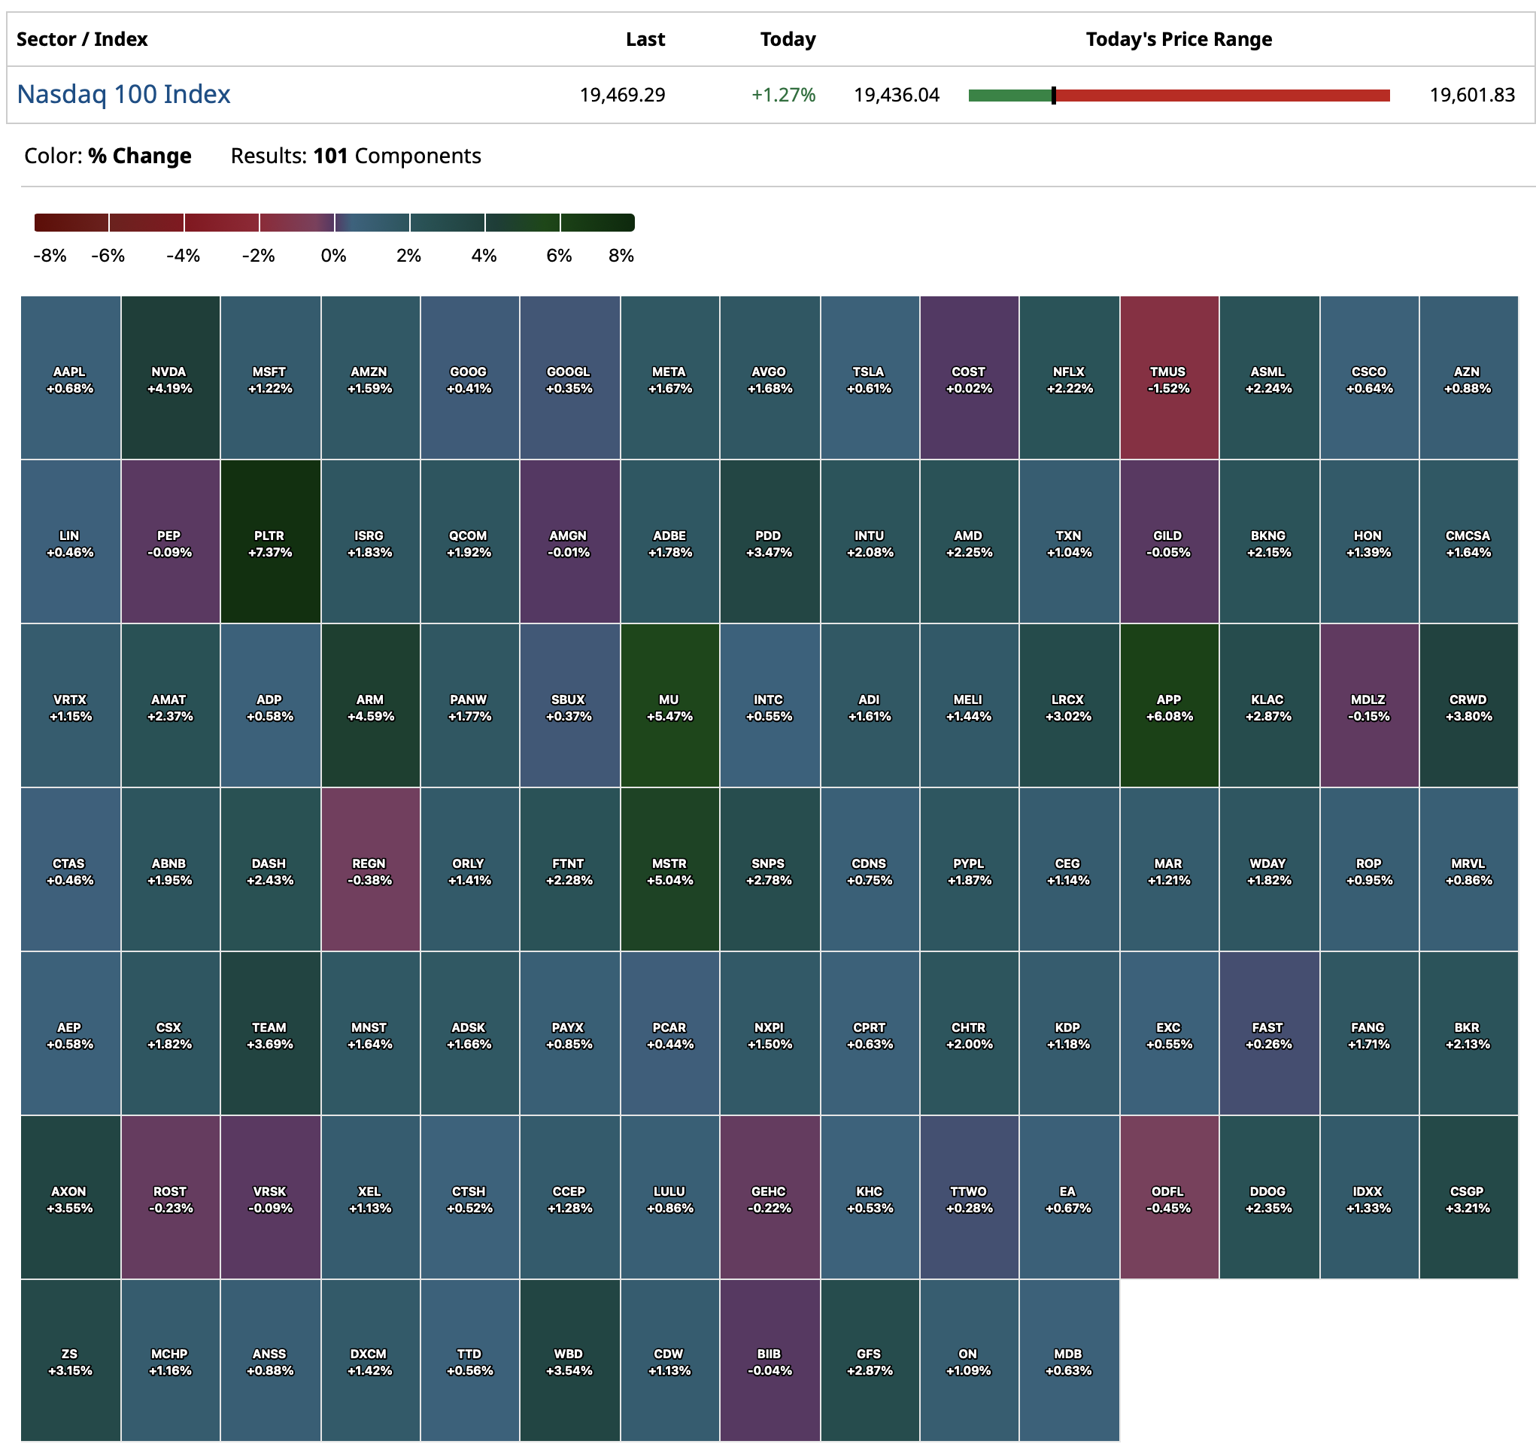Click the % Change color label

point(139,156)
